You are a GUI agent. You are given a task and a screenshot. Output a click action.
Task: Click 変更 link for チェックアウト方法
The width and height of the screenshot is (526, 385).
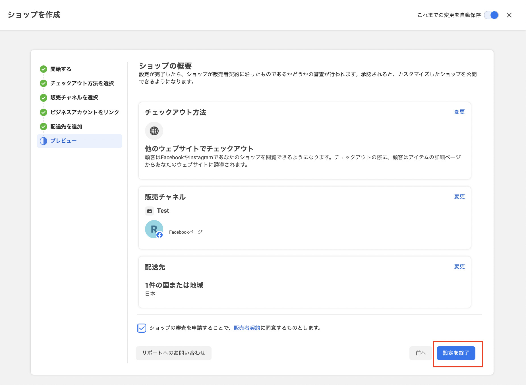(x=459, y=112)
